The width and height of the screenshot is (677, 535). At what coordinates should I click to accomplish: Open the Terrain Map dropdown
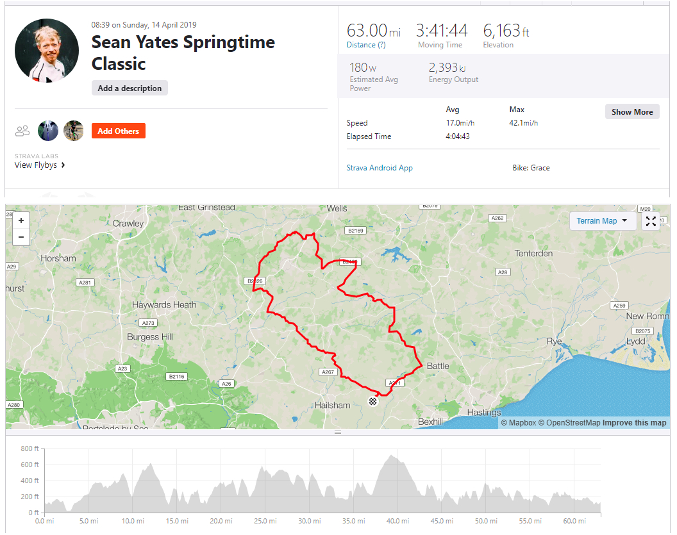602,221
